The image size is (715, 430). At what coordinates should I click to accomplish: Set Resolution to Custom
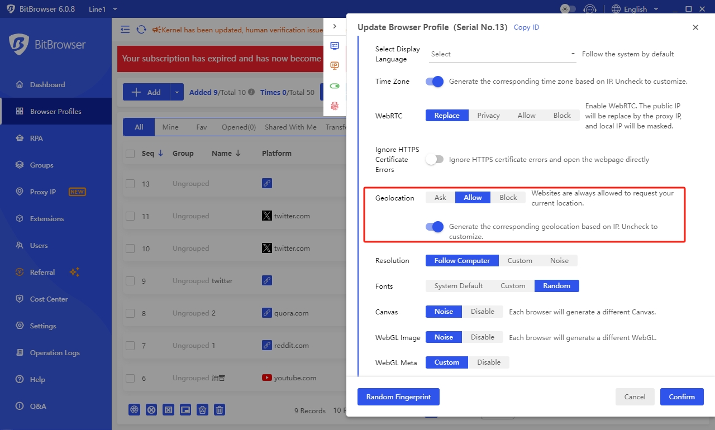(520, 260)
